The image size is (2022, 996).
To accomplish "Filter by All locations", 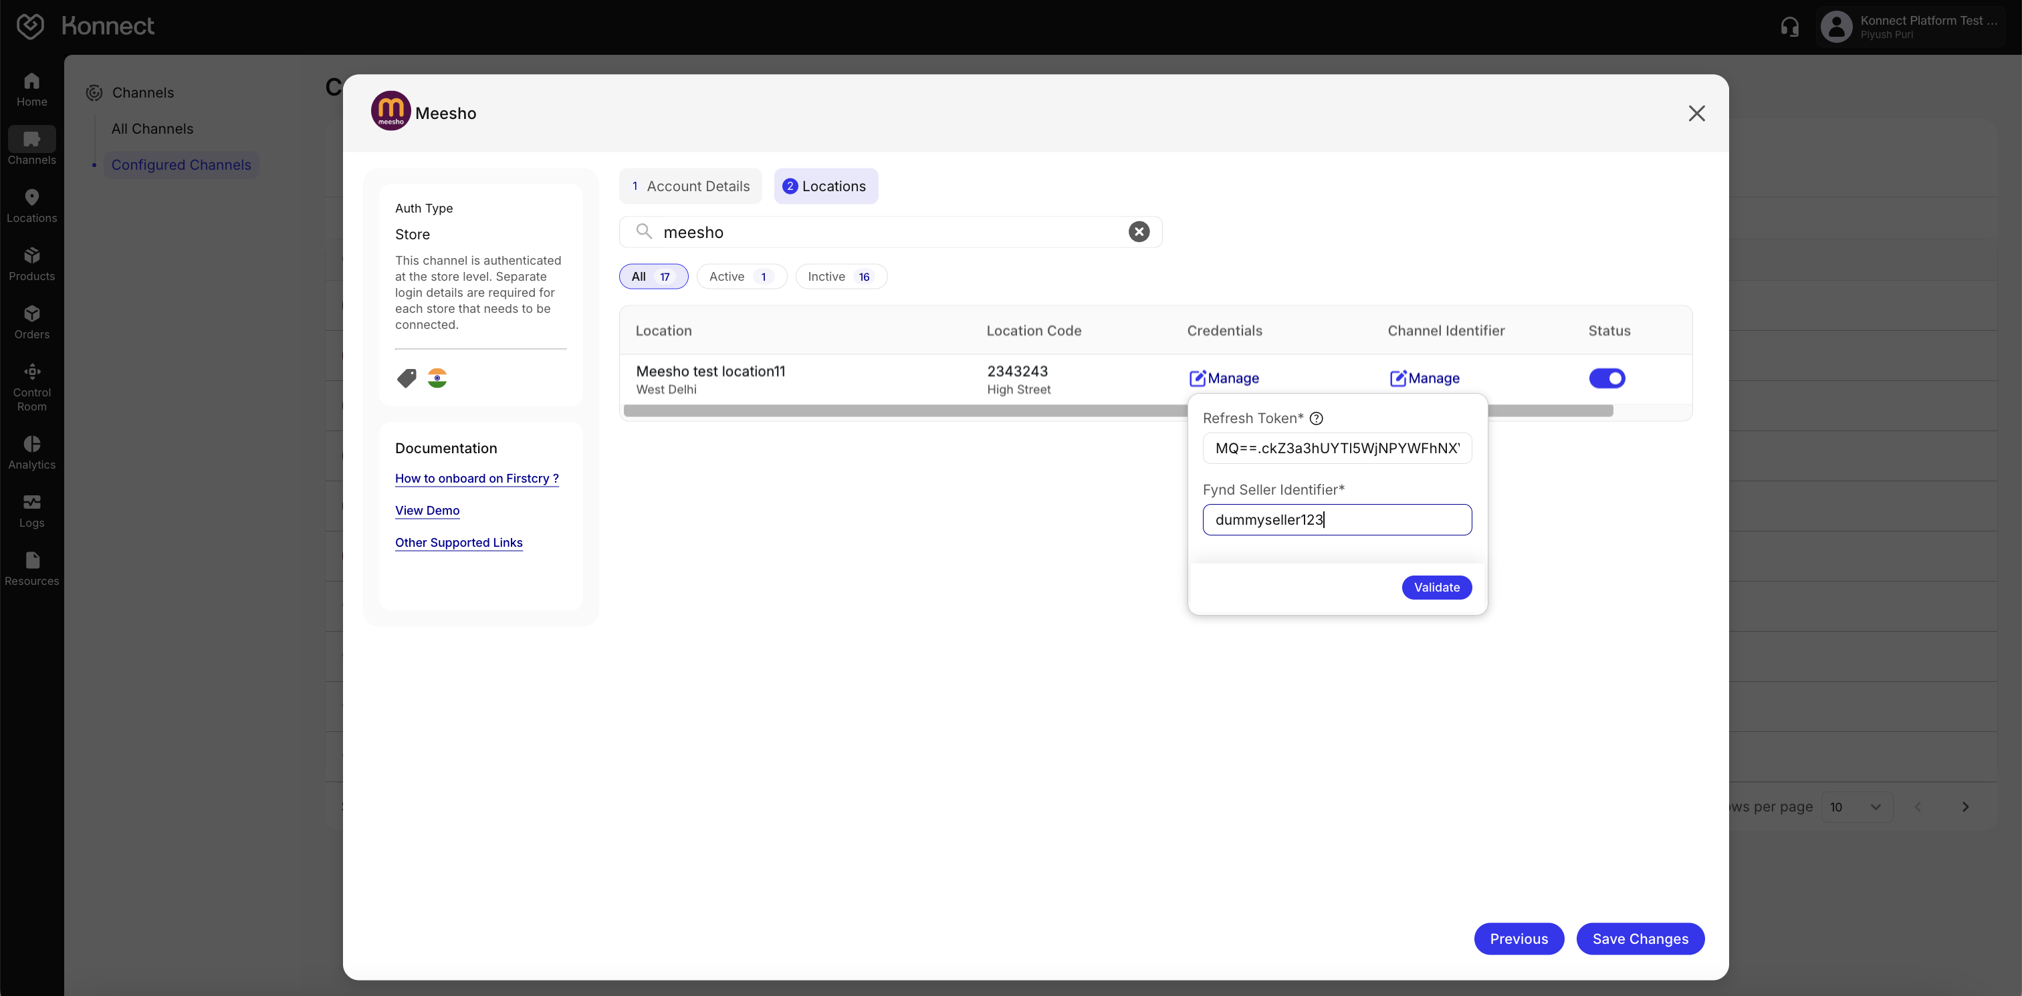I will tap(653, 276).
